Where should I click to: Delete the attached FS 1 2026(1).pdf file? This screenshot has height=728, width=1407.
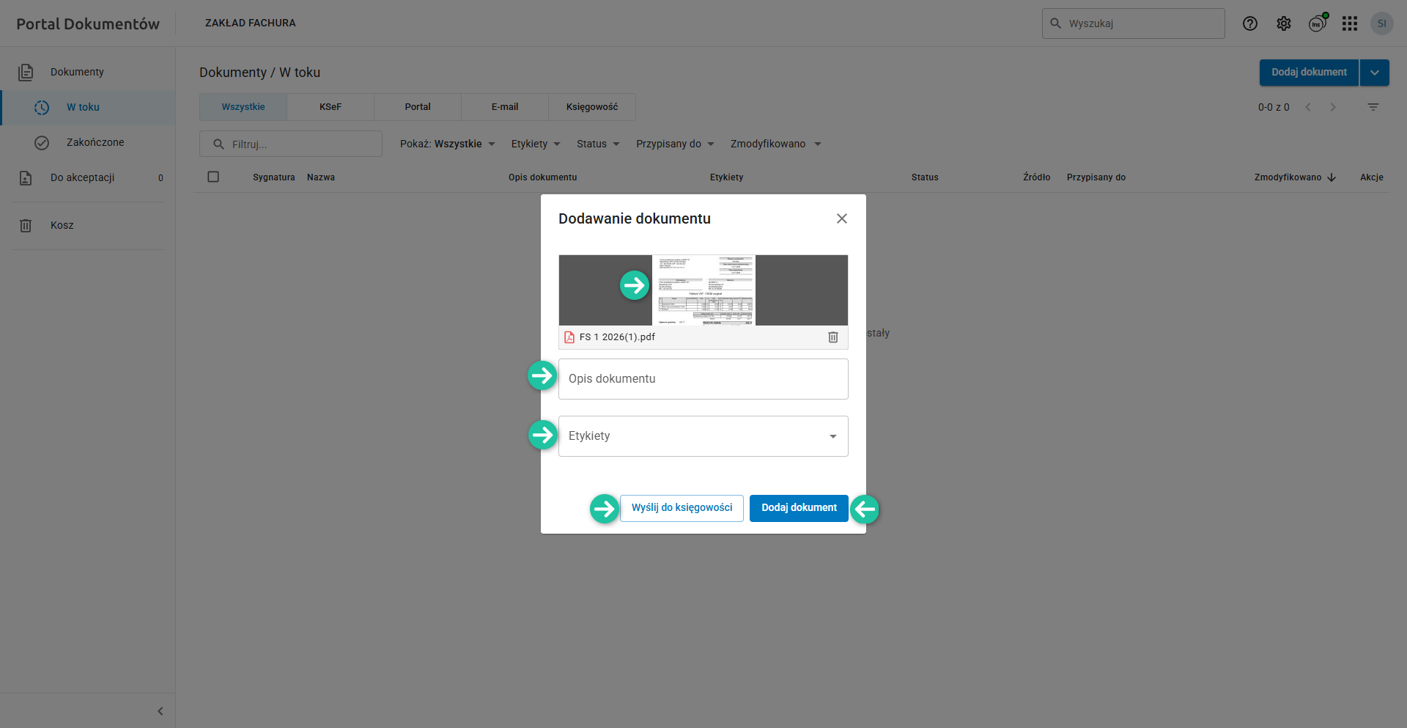(x=832, y=337)
